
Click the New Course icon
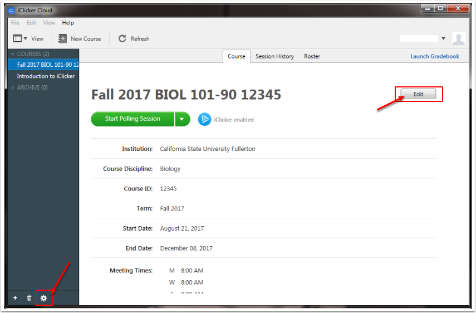click(x=62, y=38)
